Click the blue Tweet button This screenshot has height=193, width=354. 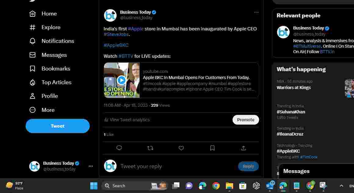point(58,126)
